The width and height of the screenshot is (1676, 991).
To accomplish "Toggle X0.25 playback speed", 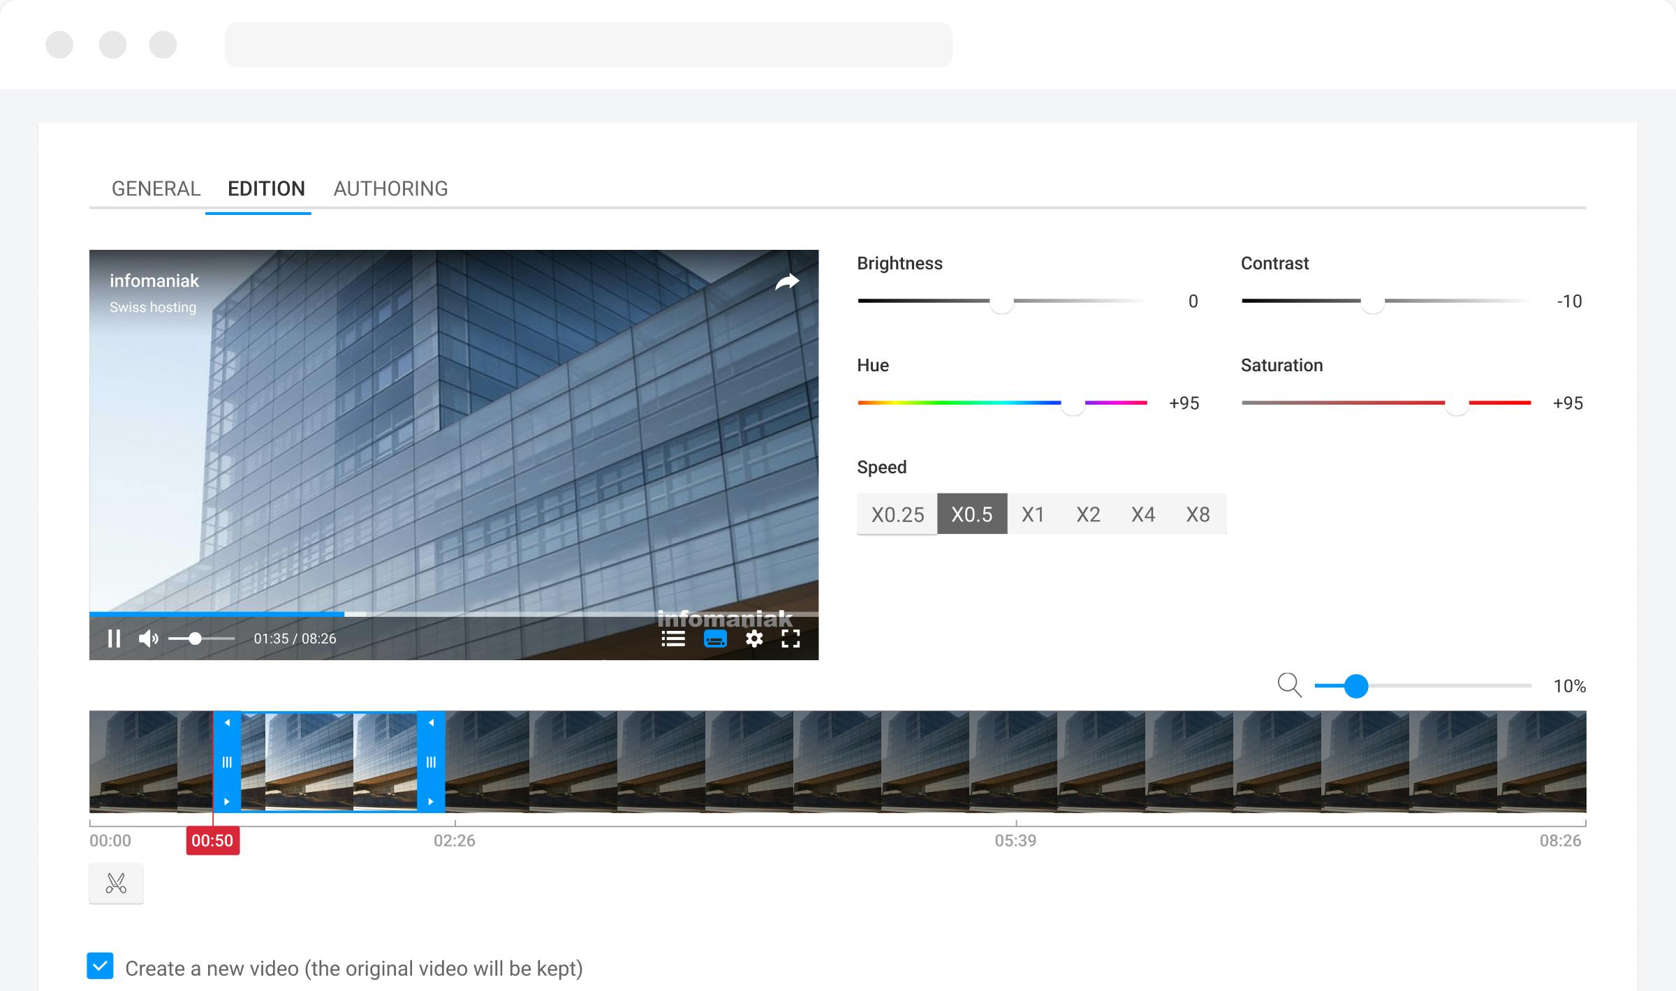I will 897,514.
